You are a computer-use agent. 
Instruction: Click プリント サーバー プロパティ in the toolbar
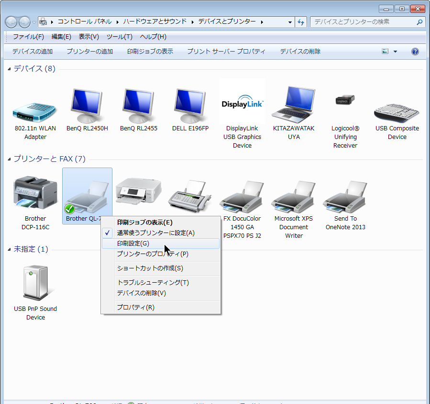[226, 52]
